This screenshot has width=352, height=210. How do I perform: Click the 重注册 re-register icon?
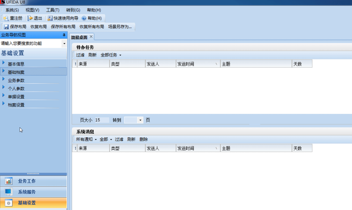tap(6, 18)
